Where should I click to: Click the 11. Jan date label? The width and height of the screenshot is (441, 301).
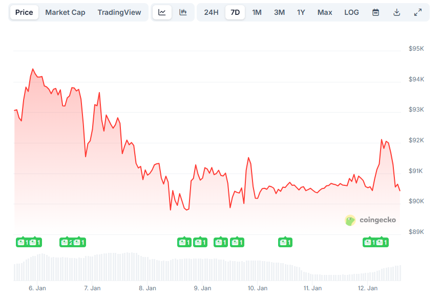pos(312,288)
